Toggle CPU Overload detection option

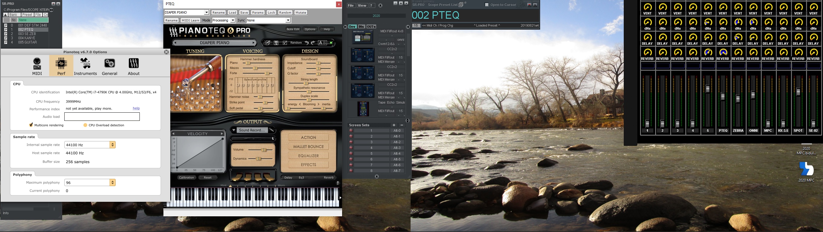coord(85,125)
